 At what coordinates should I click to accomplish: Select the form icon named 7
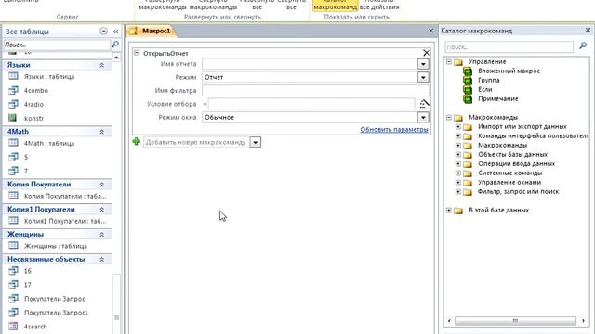pyautogui.click(x=13, y=171)
